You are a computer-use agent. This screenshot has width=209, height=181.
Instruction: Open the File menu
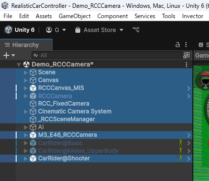(x=8, y=16)
